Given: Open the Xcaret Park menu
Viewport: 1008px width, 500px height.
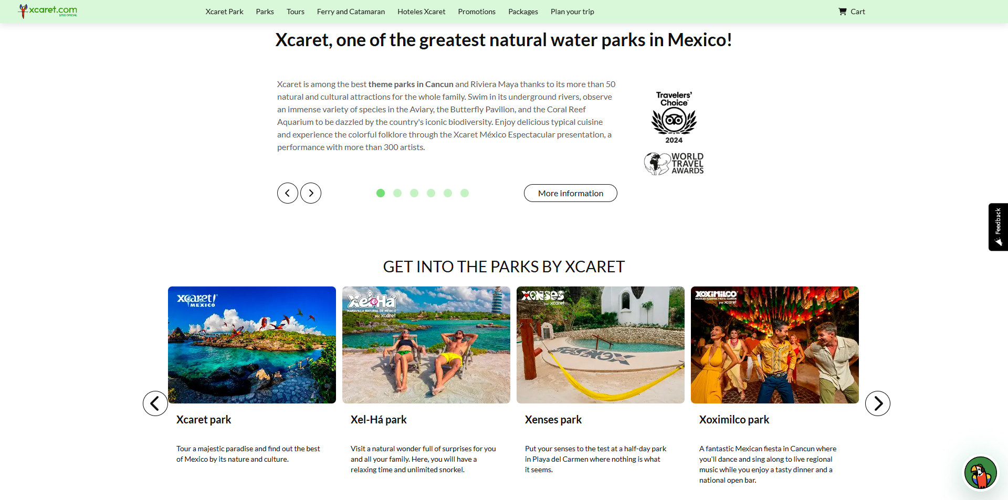Looking at the screenshot, I should pyautogui.click(x=225, y=12).
